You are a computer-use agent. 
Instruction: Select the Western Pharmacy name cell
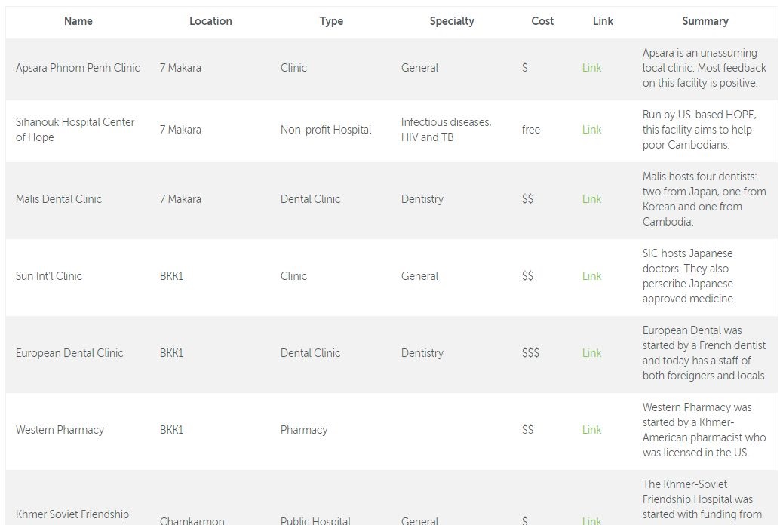(60, 430)
